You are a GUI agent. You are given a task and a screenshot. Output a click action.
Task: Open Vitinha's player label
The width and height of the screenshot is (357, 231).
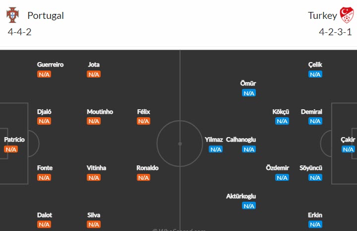point(96,168)
